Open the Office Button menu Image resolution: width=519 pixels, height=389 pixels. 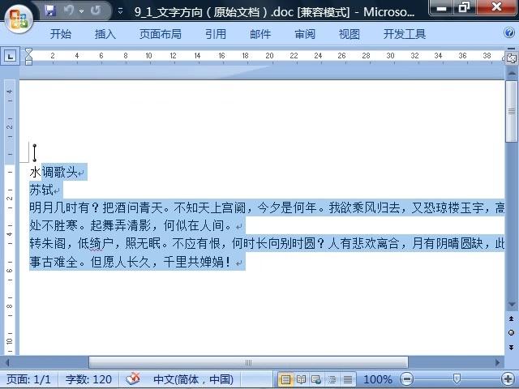[x=19, y=18]
